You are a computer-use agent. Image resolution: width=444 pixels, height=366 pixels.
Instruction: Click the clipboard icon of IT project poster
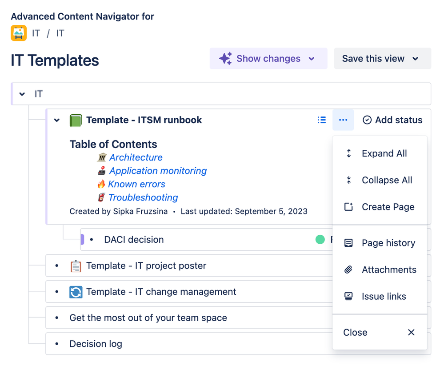[76, 266]
